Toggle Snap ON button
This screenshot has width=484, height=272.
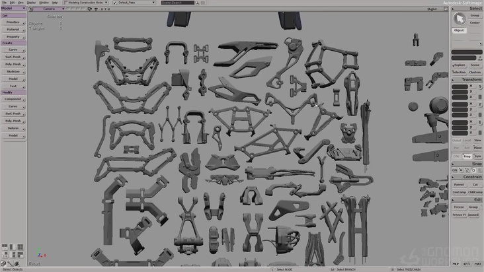(455, 170)
